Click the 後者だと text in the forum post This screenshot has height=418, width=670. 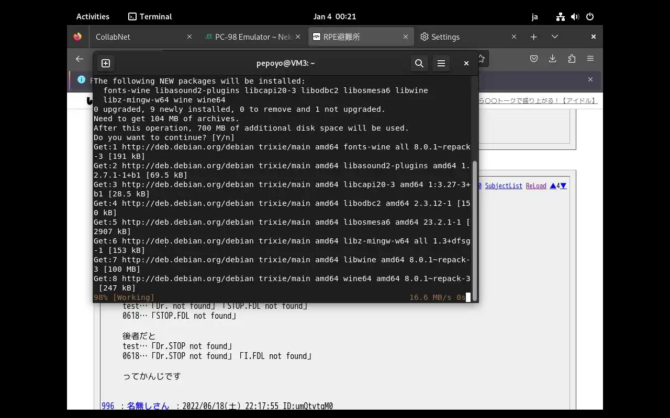pos(139,336)
